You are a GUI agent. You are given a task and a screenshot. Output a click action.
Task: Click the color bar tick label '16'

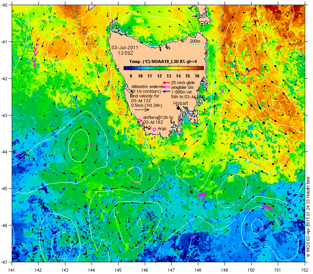197,76
